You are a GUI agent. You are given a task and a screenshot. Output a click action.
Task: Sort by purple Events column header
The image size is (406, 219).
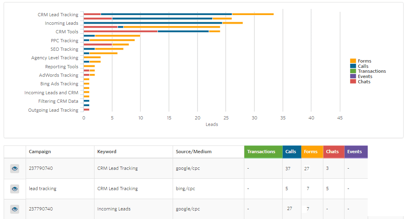(x=356, y=152)
